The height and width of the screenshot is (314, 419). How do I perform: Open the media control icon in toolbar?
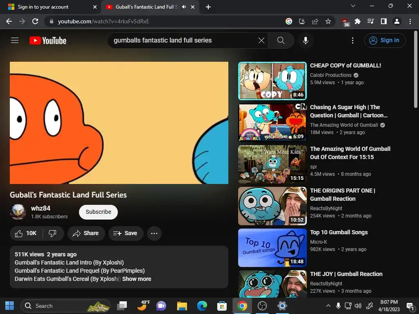(370, 21)
